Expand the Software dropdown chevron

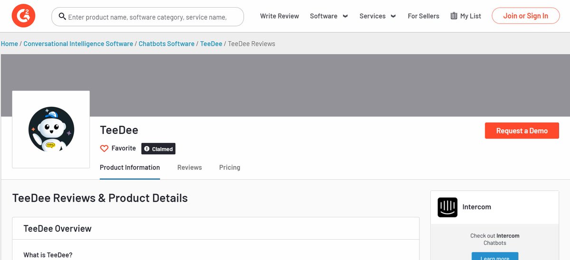[345, 16]
